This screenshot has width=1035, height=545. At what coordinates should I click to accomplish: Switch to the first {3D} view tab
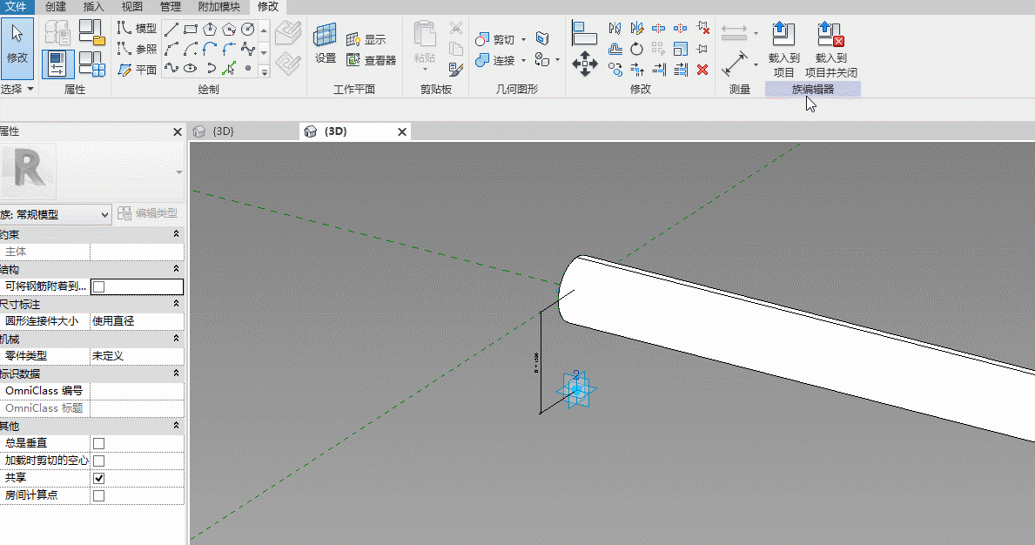[x=223, y=131]
